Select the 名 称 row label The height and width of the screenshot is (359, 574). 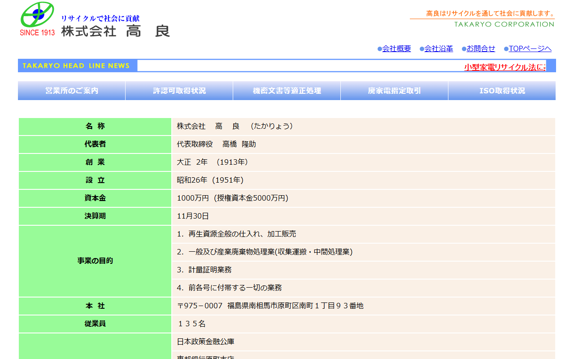(x=95, y=127)
